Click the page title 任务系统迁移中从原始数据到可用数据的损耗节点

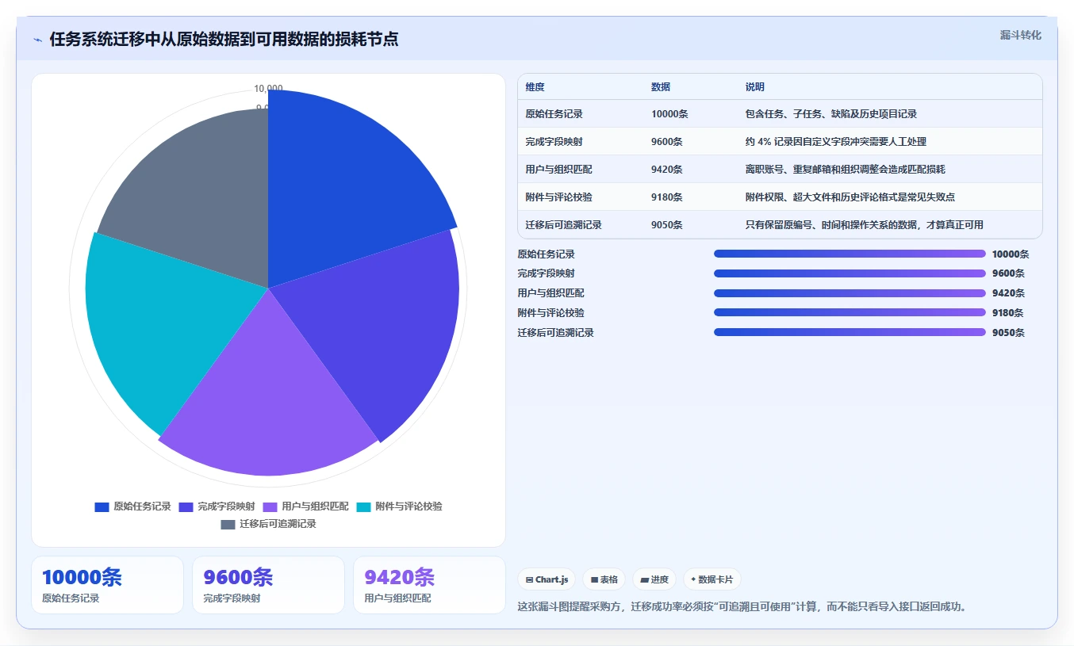pyautogui.click(x=224, y=40)
